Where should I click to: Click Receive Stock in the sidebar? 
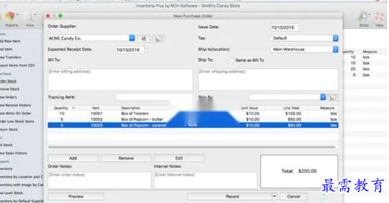tap(9, 89)
